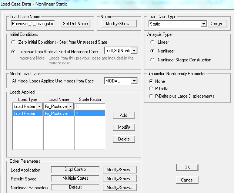Delete the selected applied load
Viewport: 234px width, 193px height.
pyautogui.click(x=124, y=139)
